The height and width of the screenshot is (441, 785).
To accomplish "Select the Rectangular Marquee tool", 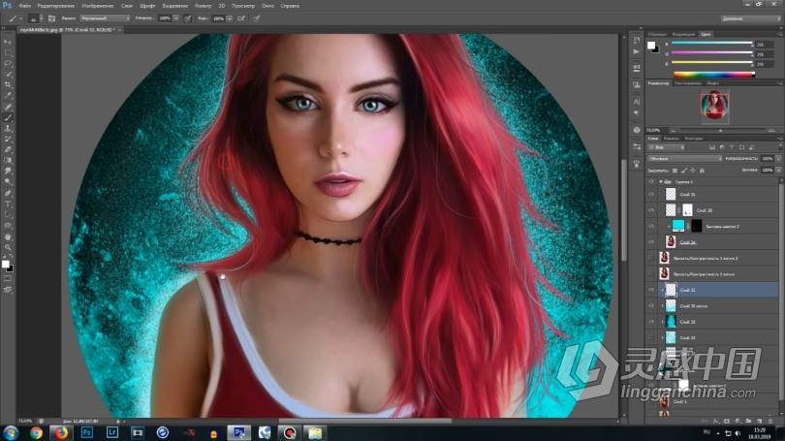I will click(8, 52).
